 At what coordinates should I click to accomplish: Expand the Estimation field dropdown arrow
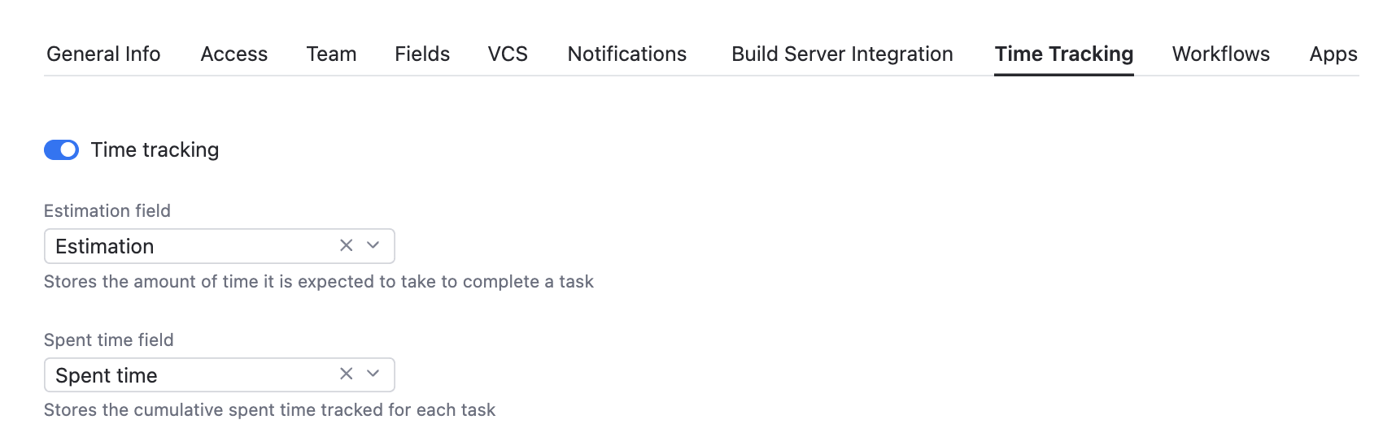coord(373,245)
